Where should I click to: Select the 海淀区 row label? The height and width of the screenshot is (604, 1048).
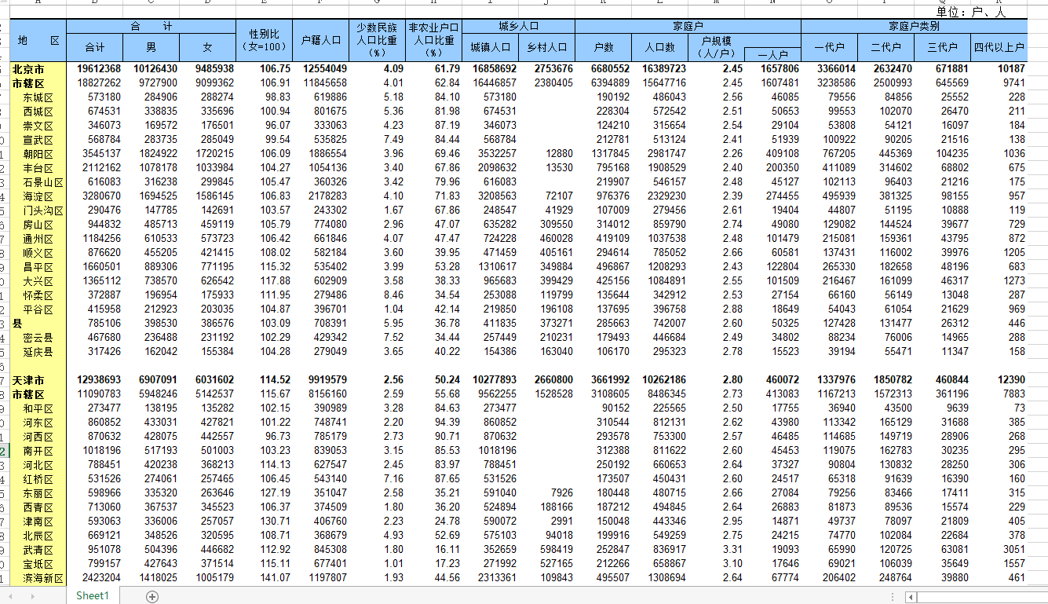coord(38,196)
